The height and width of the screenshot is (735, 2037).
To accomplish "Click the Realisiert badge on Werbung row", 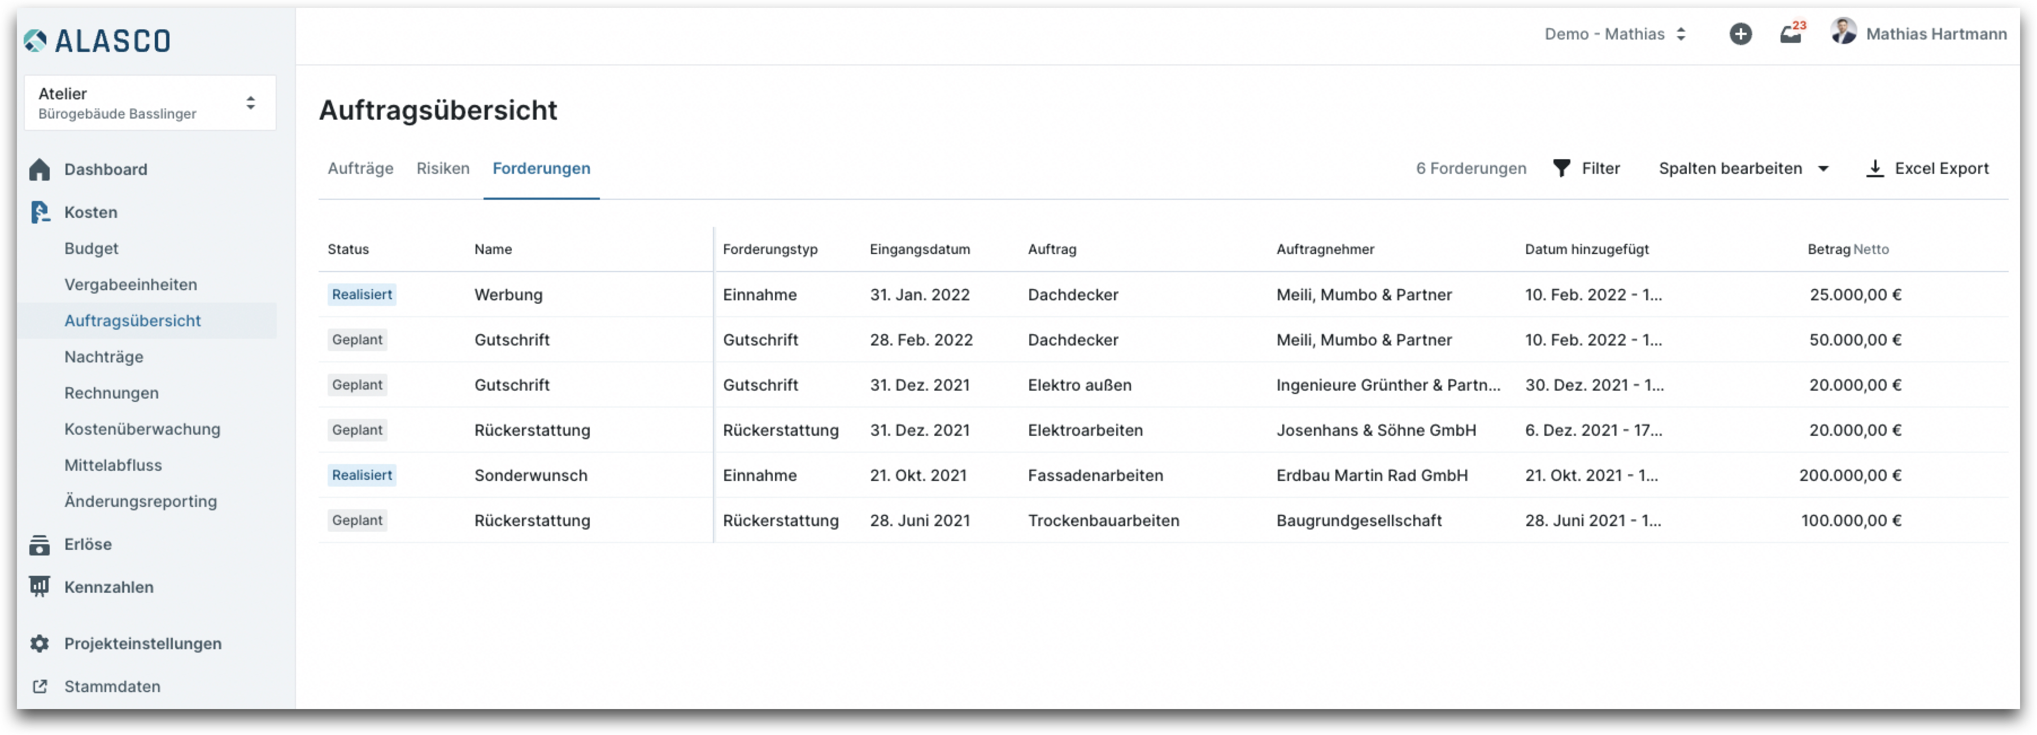I will tap(362, 295).
